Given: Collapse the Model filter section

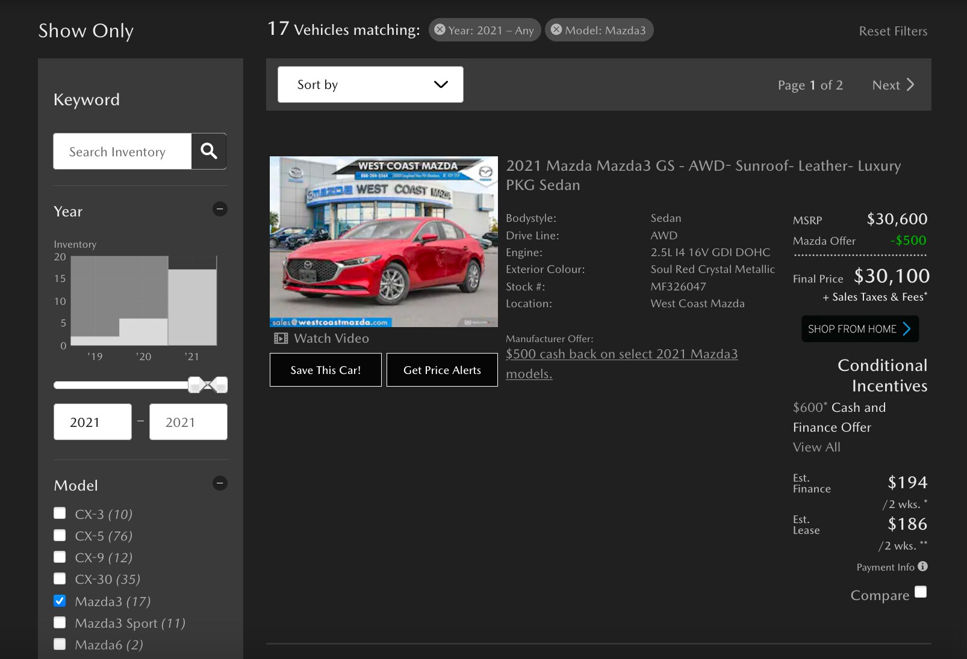Looking at the screenshot, I should point(220,483).
